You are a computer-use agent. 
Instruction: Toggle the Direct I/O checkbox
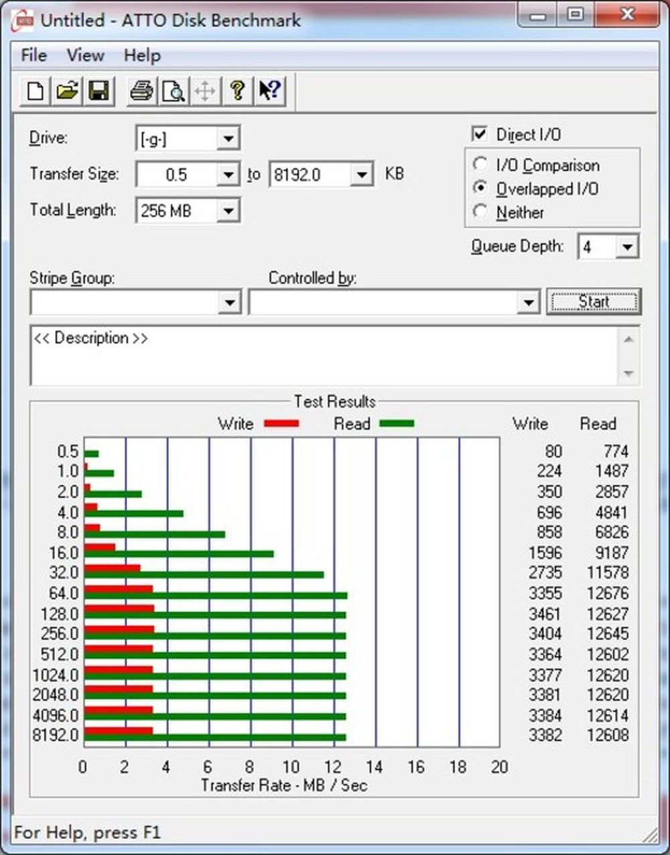480,134
